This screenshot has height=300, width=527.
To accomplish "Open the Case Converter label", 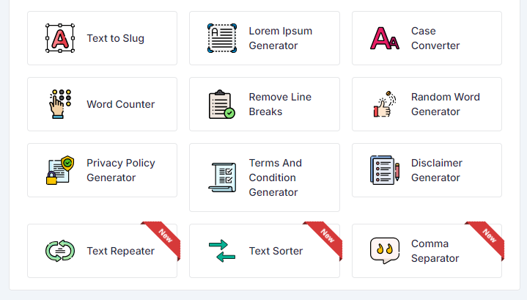I will click(435, 38).
